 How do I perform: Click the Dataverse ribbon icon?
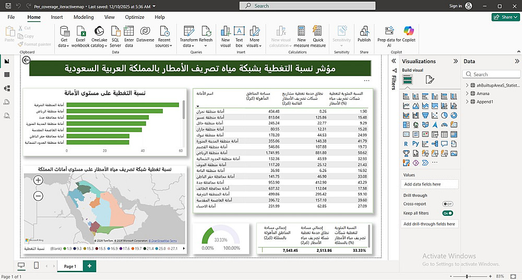click(145, 34)
